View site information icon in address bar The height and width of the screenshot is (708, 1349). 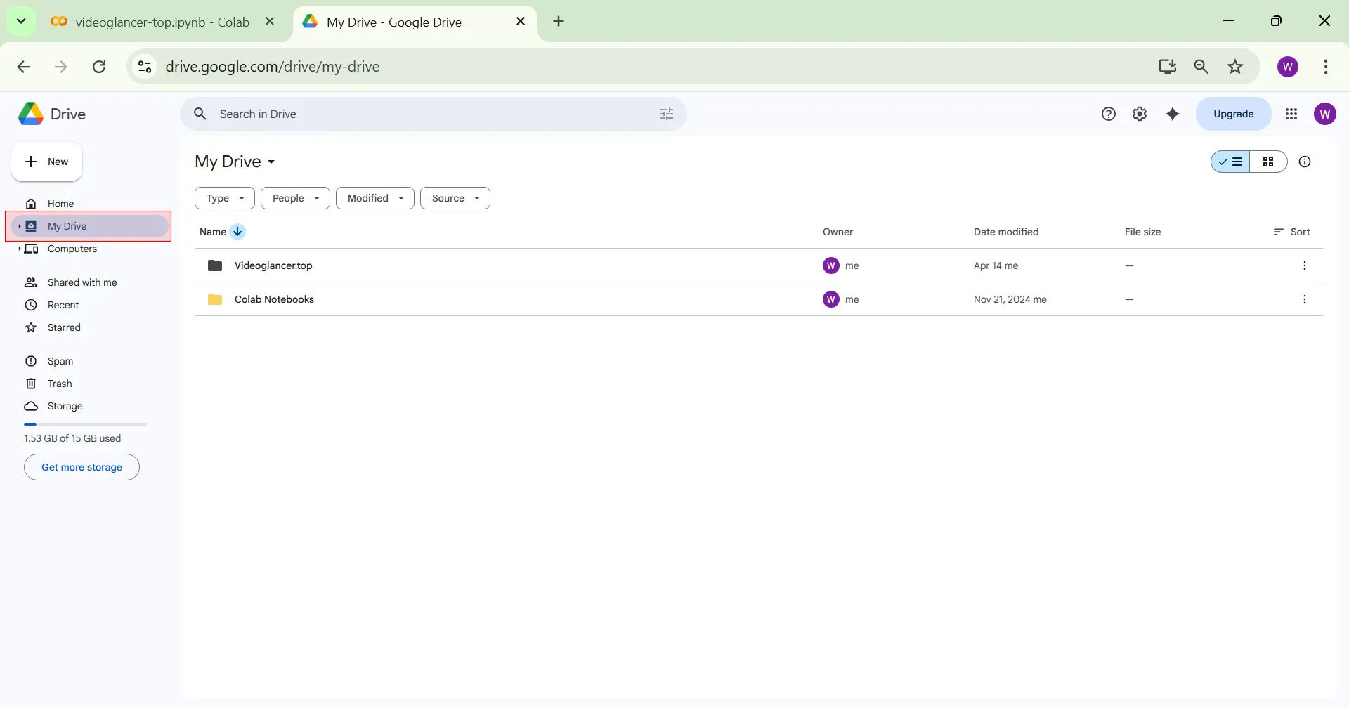pyautogui.click(x=145, y=67)
